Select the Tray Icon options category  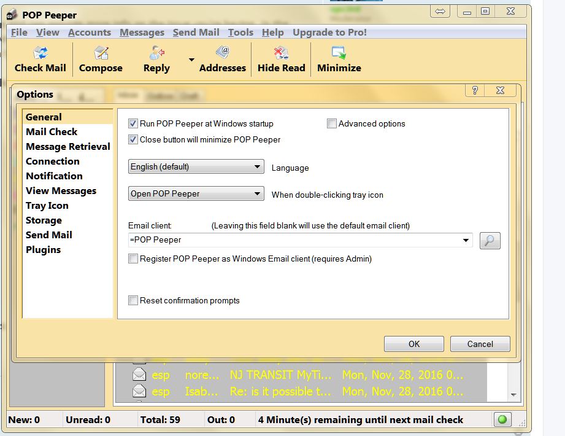coord(67,206)
